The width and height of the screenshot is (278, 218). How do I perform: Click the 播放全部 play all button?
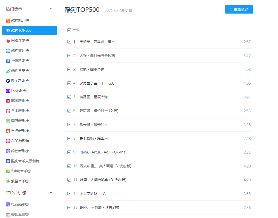click(239, 9)
